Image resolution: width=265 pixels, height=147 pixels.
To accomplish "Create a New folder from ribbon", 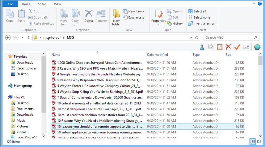I will [x=116, y=17].
